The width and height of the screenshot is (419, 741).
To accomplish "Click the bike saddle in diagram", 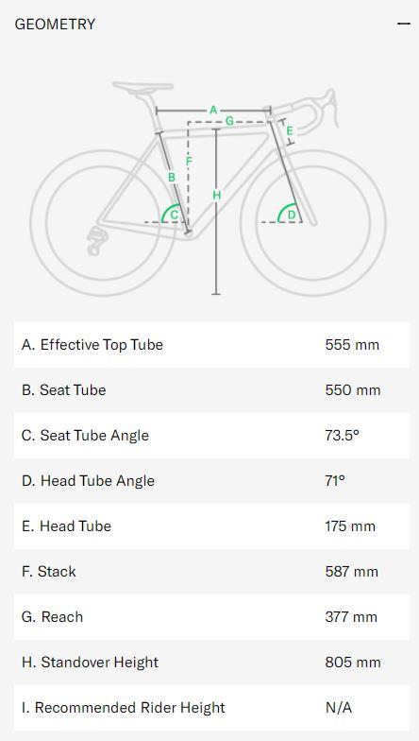I will 142,88.
